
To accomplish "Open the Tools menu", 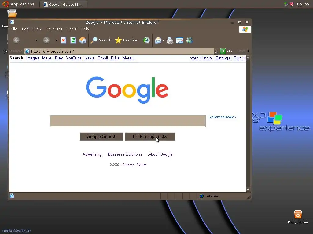I will tap(72, 29).
